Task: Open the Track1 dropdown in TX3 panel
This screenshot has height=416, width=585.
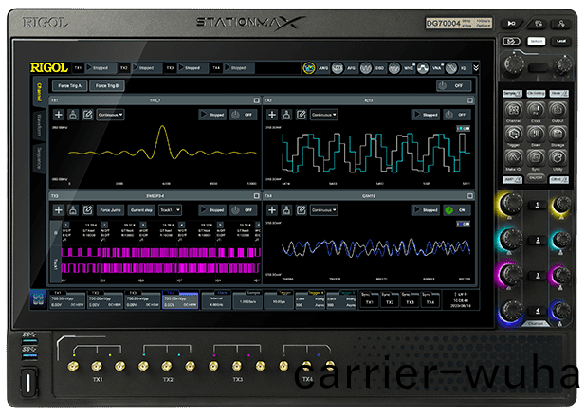Action: (173, 210)
